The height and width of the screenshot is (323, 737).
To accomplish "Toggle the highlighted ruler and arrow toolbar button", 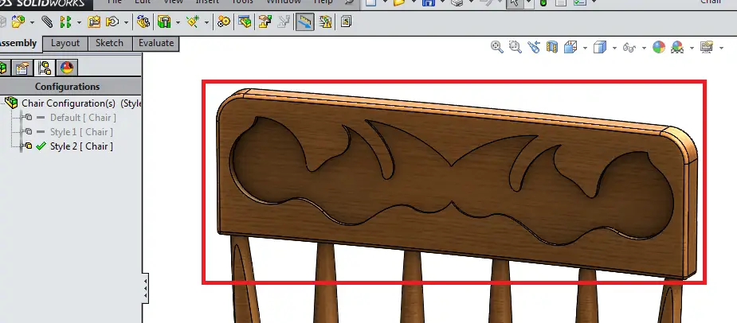I will (x=305, y=21).
